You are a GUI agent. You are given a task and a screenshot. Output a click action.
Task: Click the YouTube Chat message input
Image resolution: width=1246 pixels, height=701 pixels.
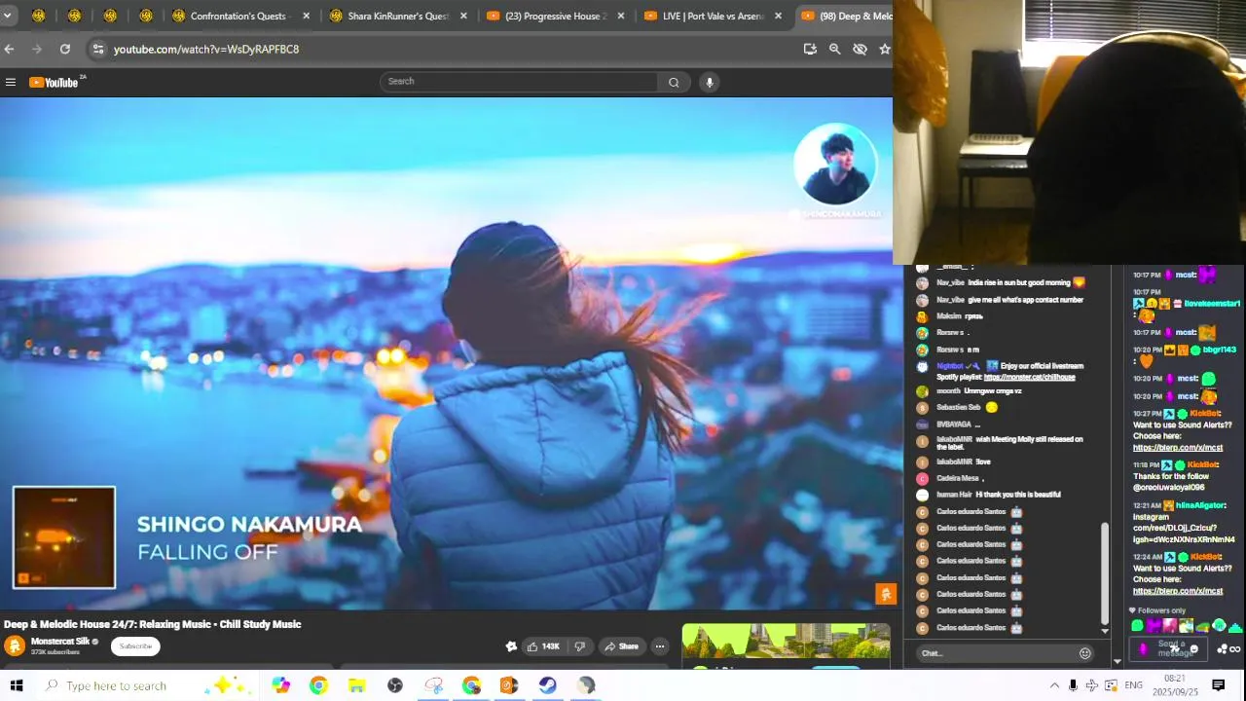(x=995, y=653)
